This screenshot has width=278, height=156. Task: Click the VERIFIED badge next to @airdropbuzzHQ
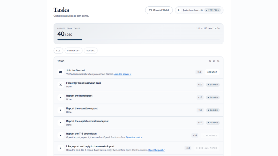[212, 10]
